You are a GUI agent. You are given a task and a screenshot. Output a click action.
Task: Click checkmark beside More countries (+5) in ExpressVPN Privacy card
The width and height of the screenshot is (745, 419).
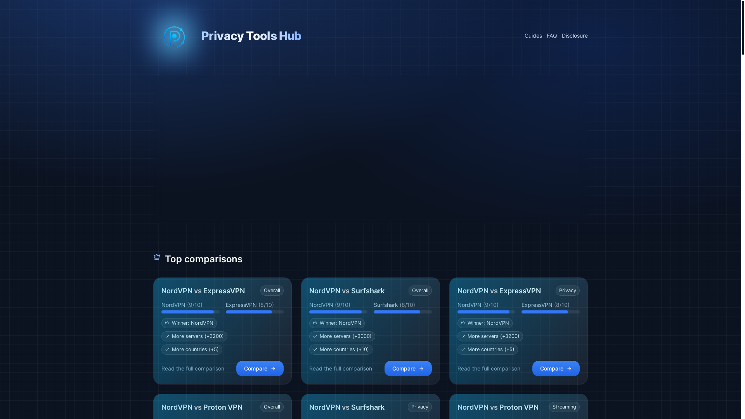[463, 350]
